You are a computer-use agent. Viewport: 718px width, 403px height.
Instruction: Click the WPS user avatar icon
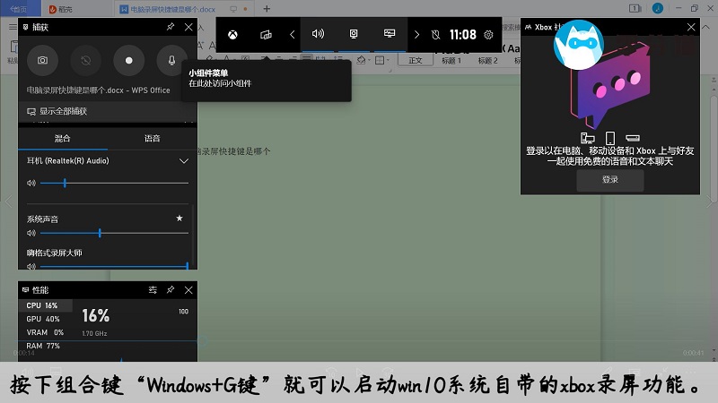pos(658,8)
